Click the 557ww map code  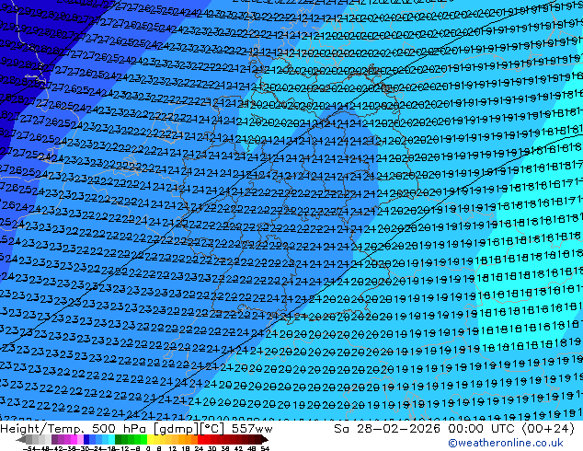pos(252,429)
